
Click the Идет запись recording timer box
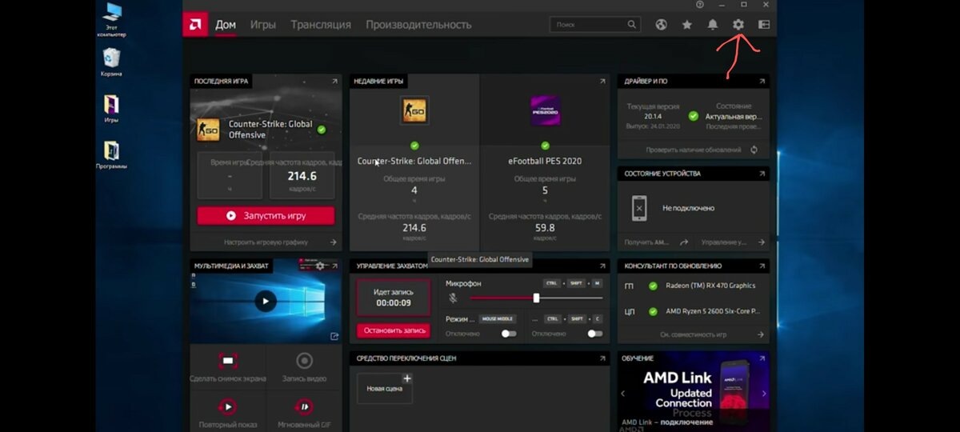[x=394, y=298]
